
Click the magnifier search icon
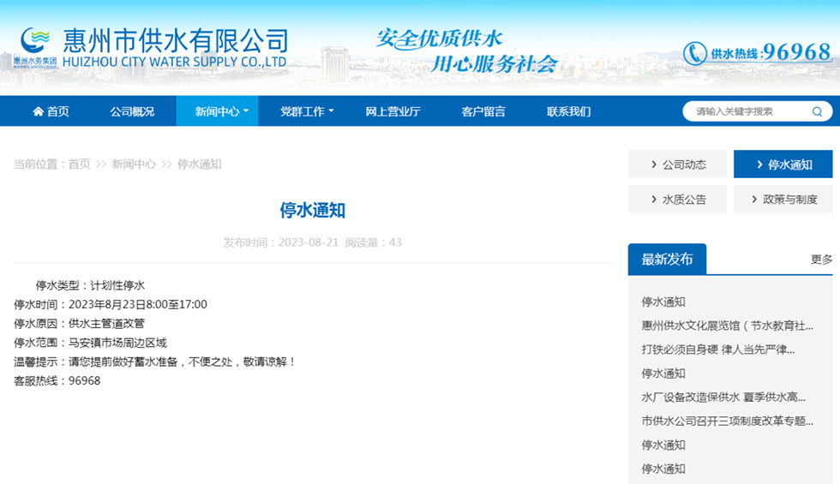(818, 111)
